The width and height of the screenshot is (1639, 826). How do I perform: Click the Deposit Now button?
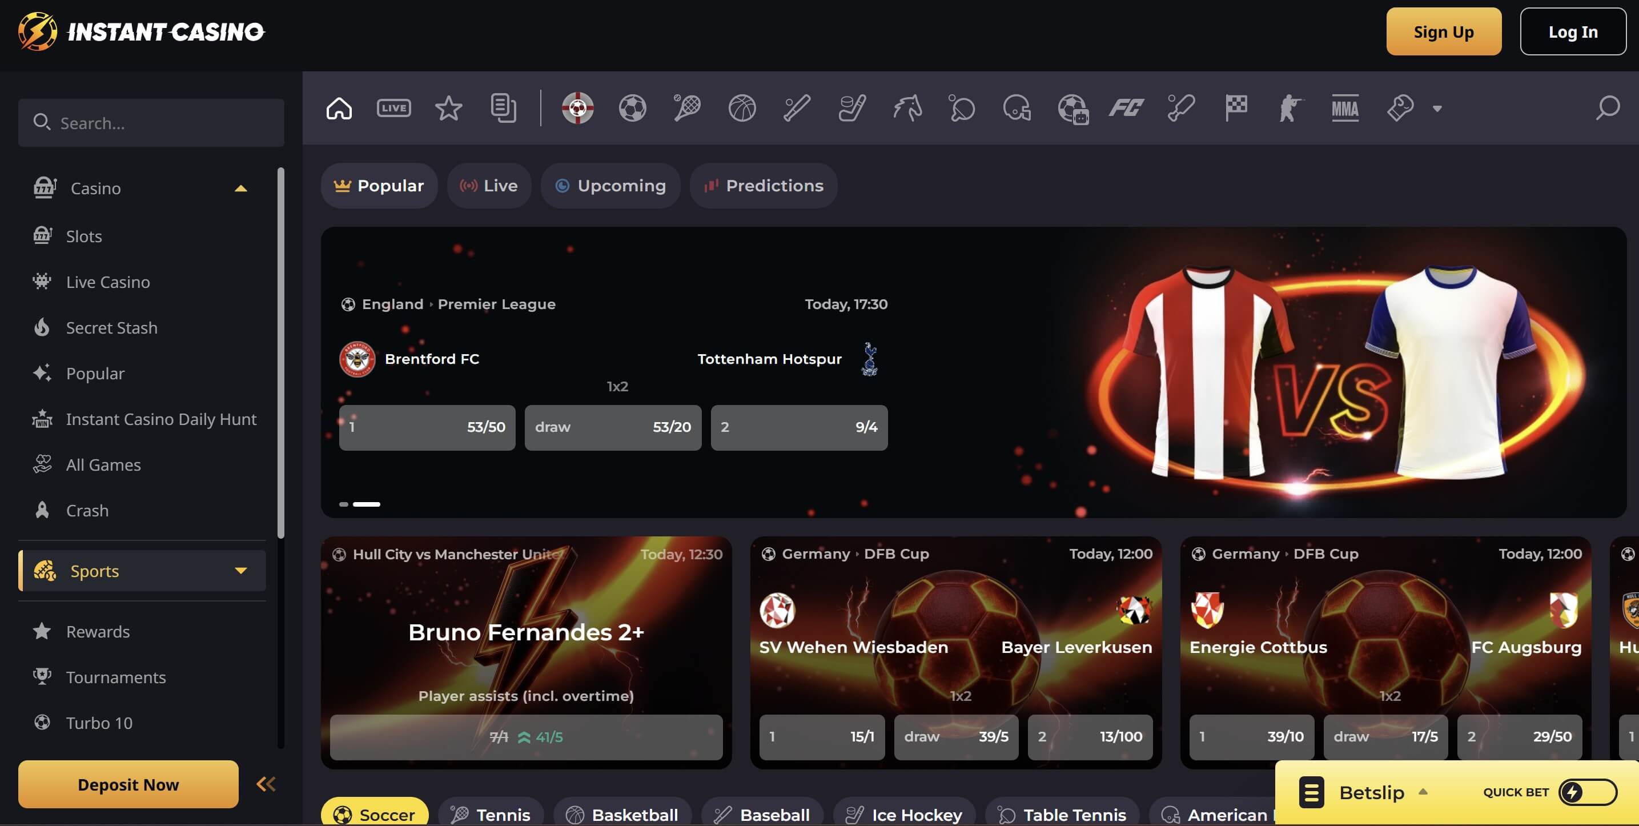click(x=128, y=785)
